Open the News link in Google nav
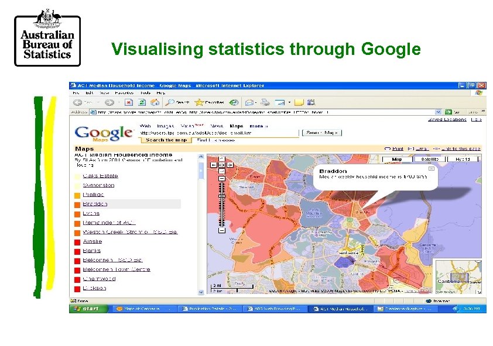This screenshot has height=346, width=493. point(217,126)
